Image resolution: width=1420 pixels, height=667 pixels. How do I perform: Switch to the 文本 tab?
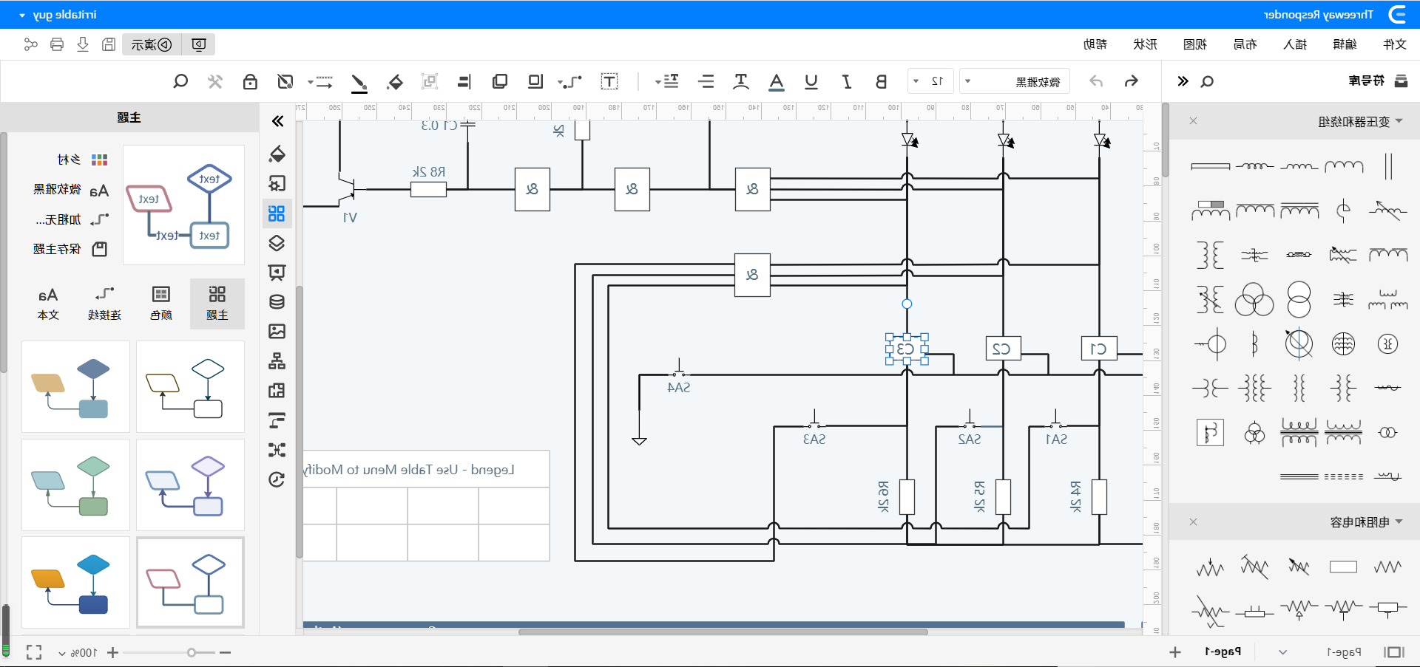pos(48,304)
